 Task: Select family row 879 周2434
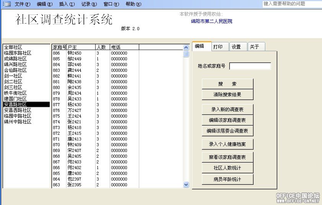click(117, 93)
